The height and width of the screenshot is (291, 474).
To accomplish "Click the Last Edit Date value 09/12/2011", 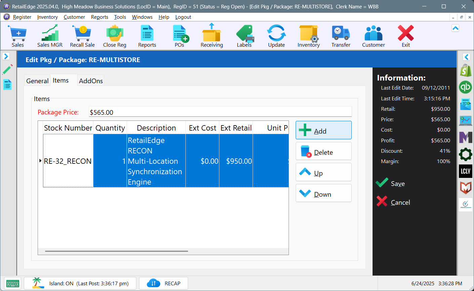I will (x=436, y=88).
